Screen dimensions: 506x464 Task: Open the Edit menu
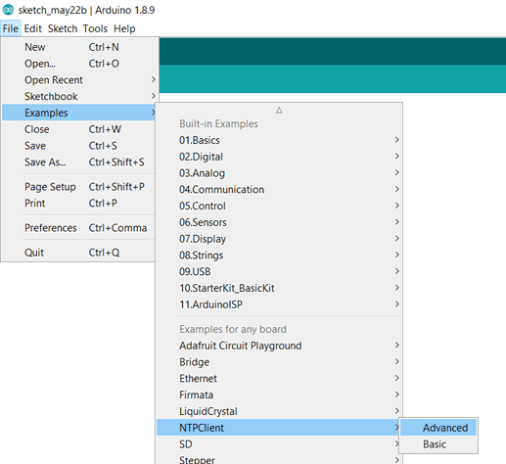(33, 28)
